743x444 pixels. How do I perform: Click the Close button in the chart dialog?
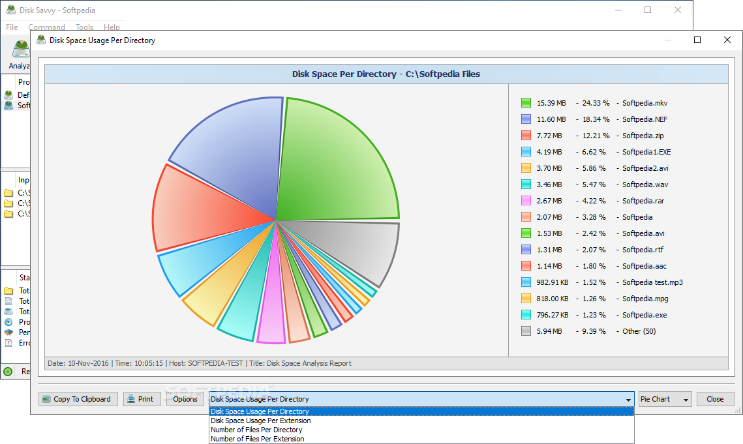715,399
